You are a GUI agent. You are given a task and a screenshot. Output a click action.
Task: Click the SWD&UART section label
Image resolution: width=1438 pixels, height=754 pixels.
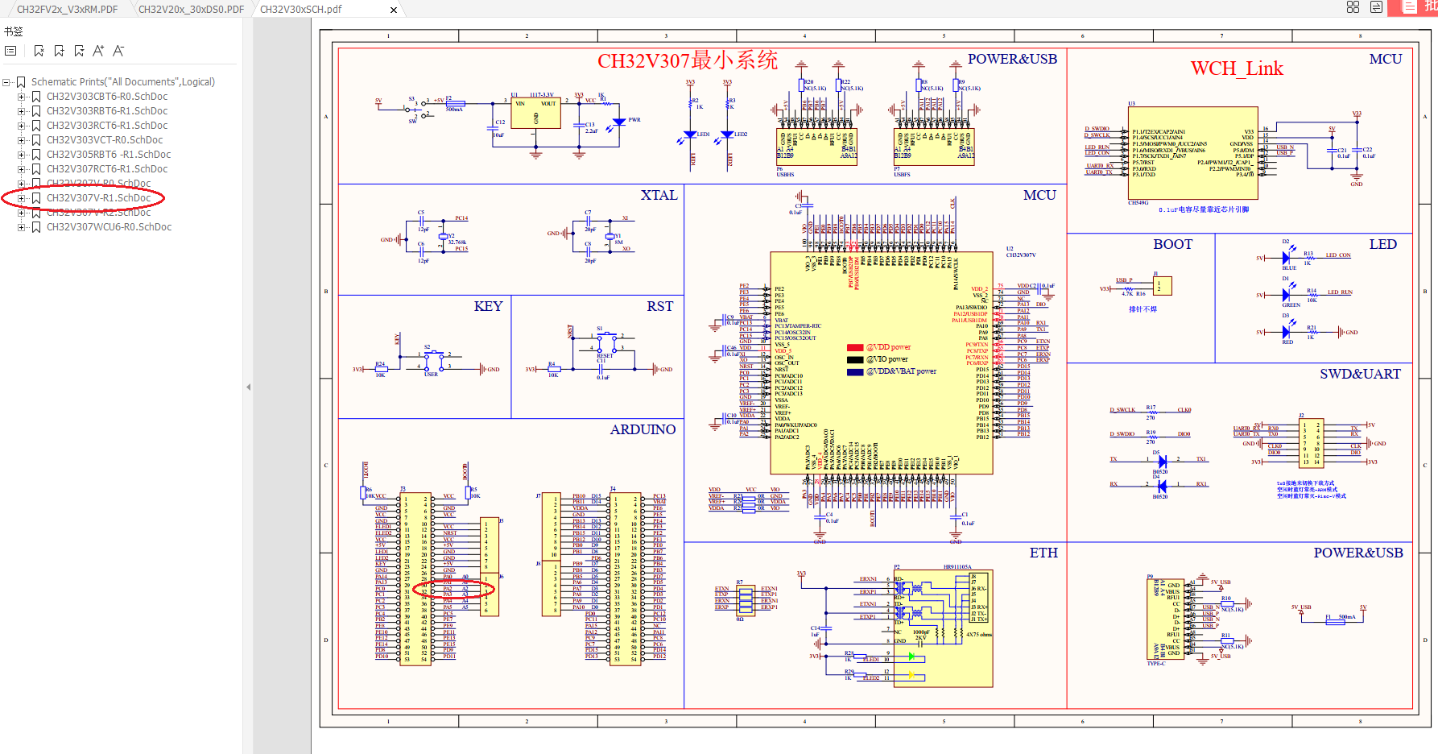pos(1360,374)
